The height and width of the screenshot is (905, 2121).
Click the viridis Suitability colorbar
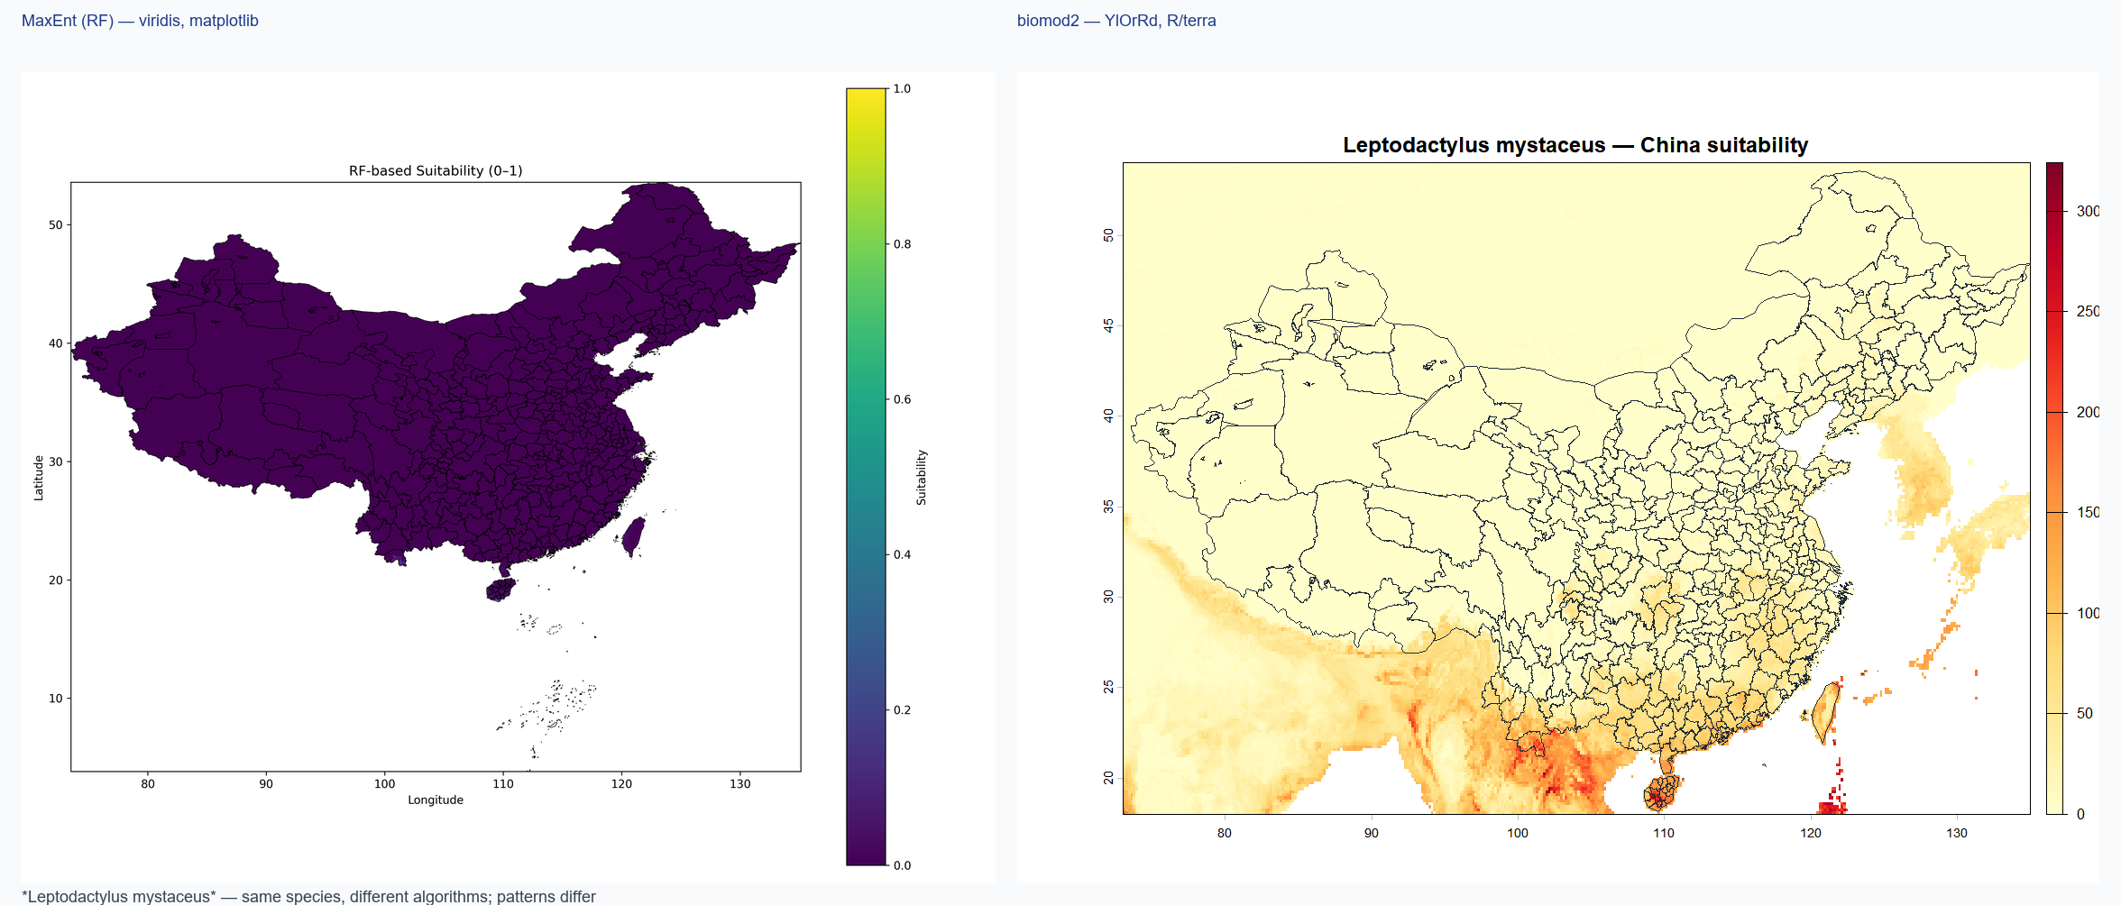pyautogui.click(x=866, y=477)
